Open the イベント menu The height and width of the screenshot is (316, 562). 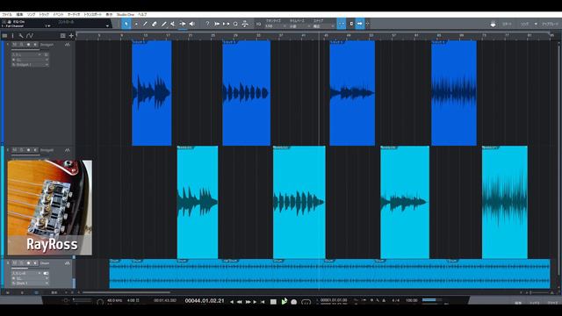click(x=58, y=15)
